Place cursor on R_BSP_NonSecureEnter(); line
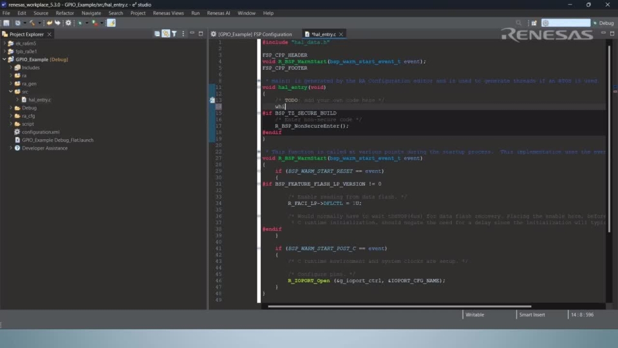Viewport: 618px width, 348px height. point(312,126)
